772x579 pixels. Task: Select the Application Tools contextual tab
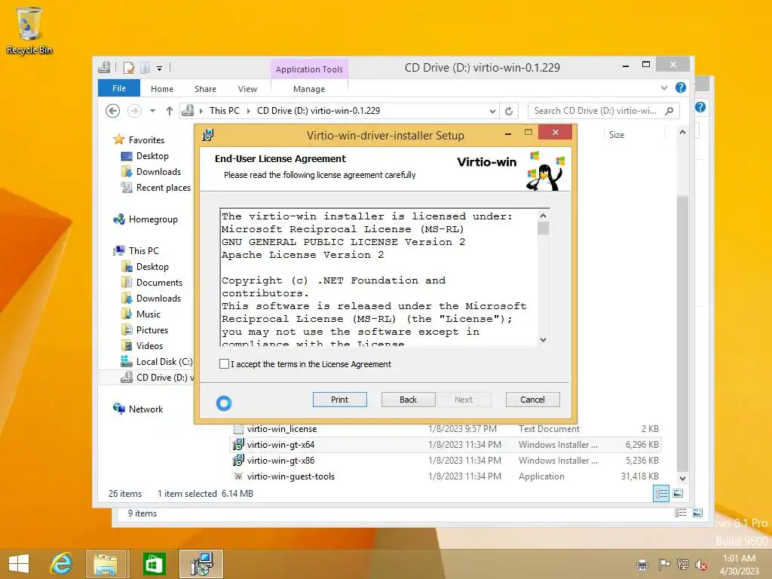(x=309, y=69)
